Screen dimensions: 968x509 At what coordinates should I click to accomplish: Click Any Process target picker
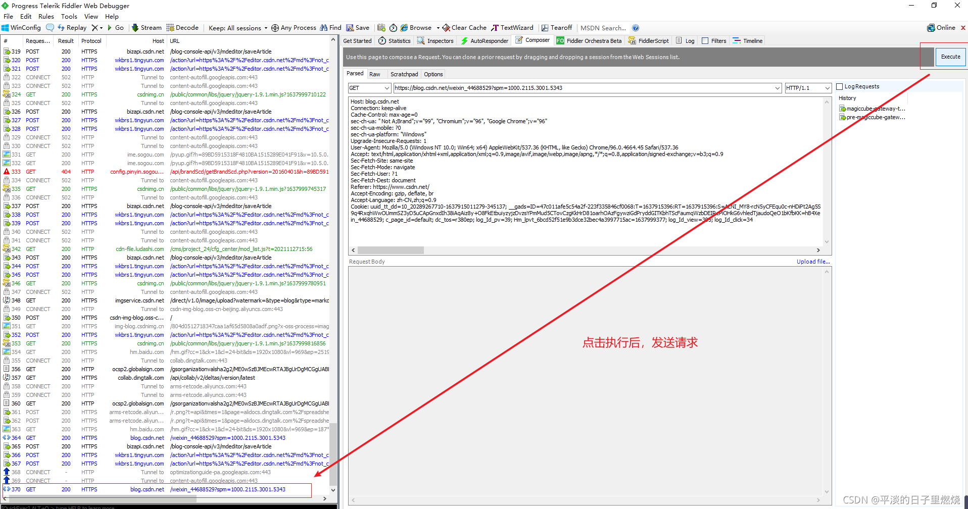[x=294, y=28]
